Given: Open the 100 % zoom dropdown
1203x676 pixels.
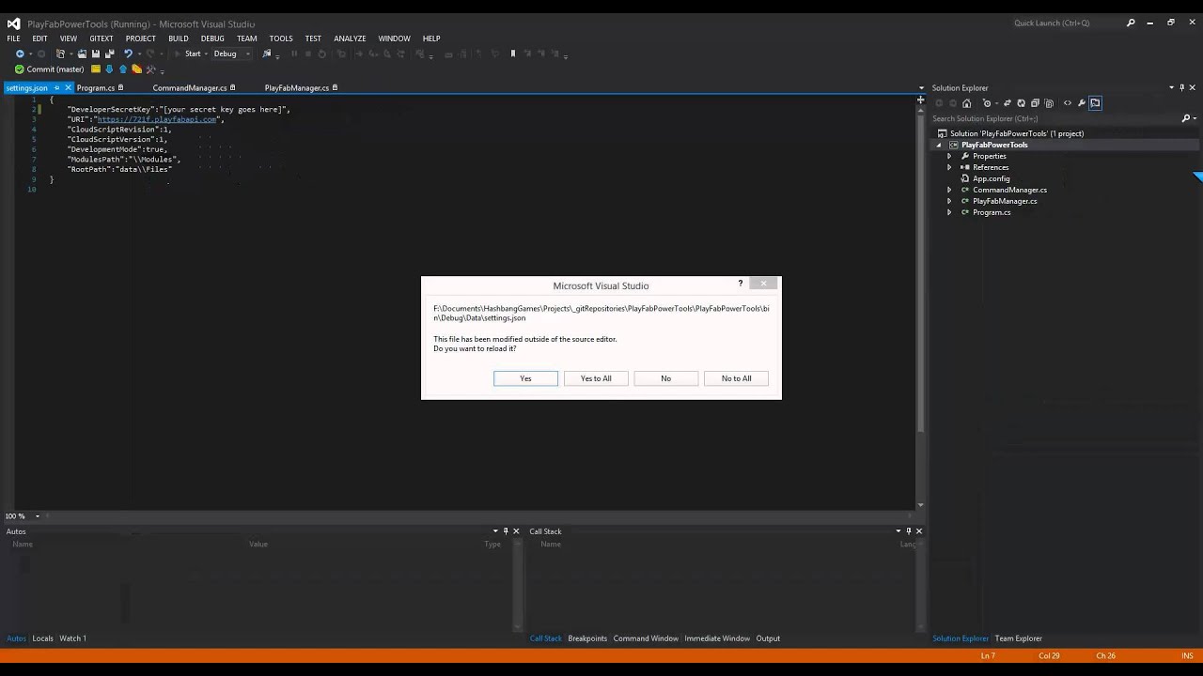Looking at the screenshot, I should [x=38, y=515].
